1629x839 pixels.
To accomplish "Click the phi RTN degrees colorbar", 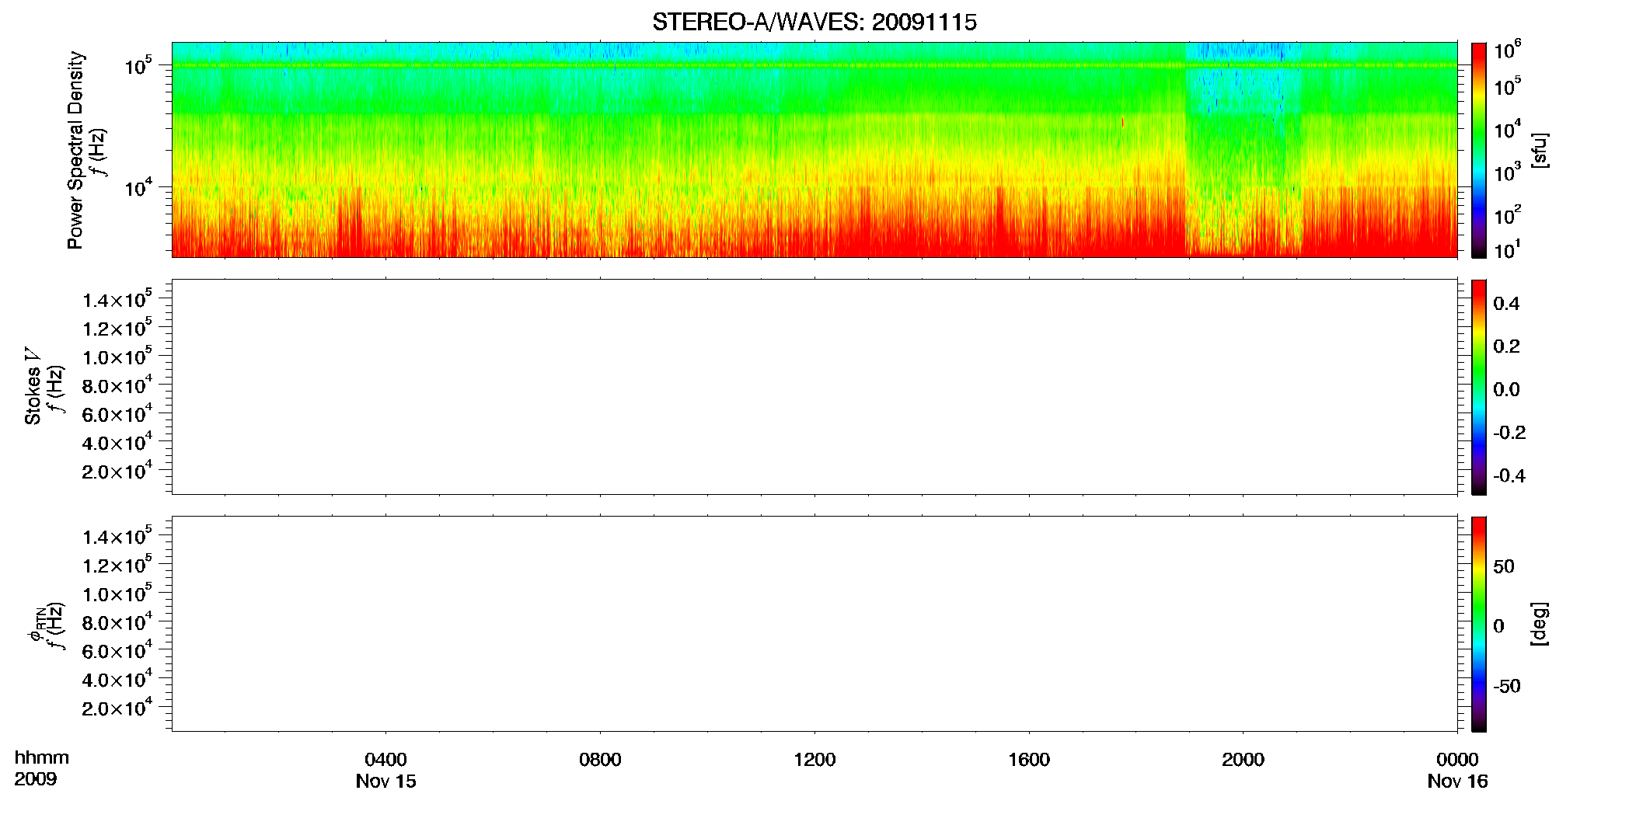I will (x=1479, y=624).
